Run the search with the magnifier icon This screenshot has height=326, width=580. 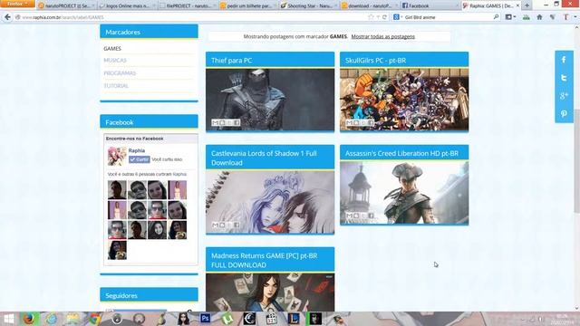click(496, 17)
